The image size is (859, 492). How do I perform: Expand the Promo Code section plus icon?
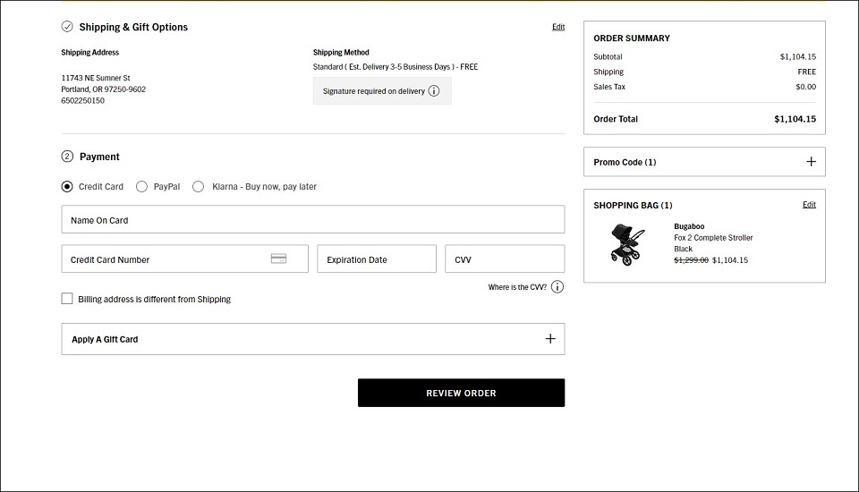click(811, 162)
